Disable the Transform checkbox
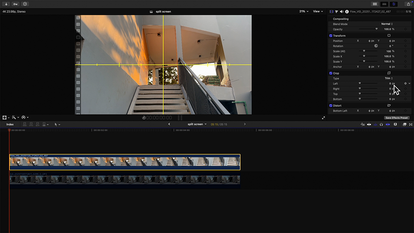414x233 pixels. tap(330, 36)
